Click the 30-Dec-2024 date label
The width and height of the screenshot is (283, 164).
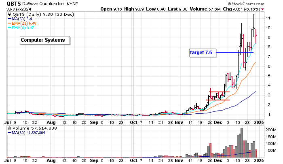coord(19,9)
